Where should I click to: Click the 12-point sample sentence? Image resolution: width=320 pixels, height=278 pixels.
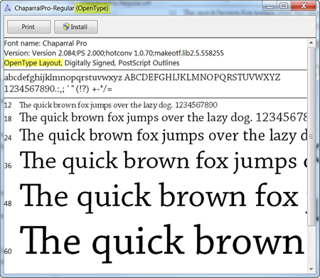tap(118, 105)
